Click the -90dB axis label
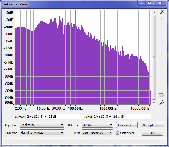The width and height of the screenshot is (169, 147). point(9,102)
